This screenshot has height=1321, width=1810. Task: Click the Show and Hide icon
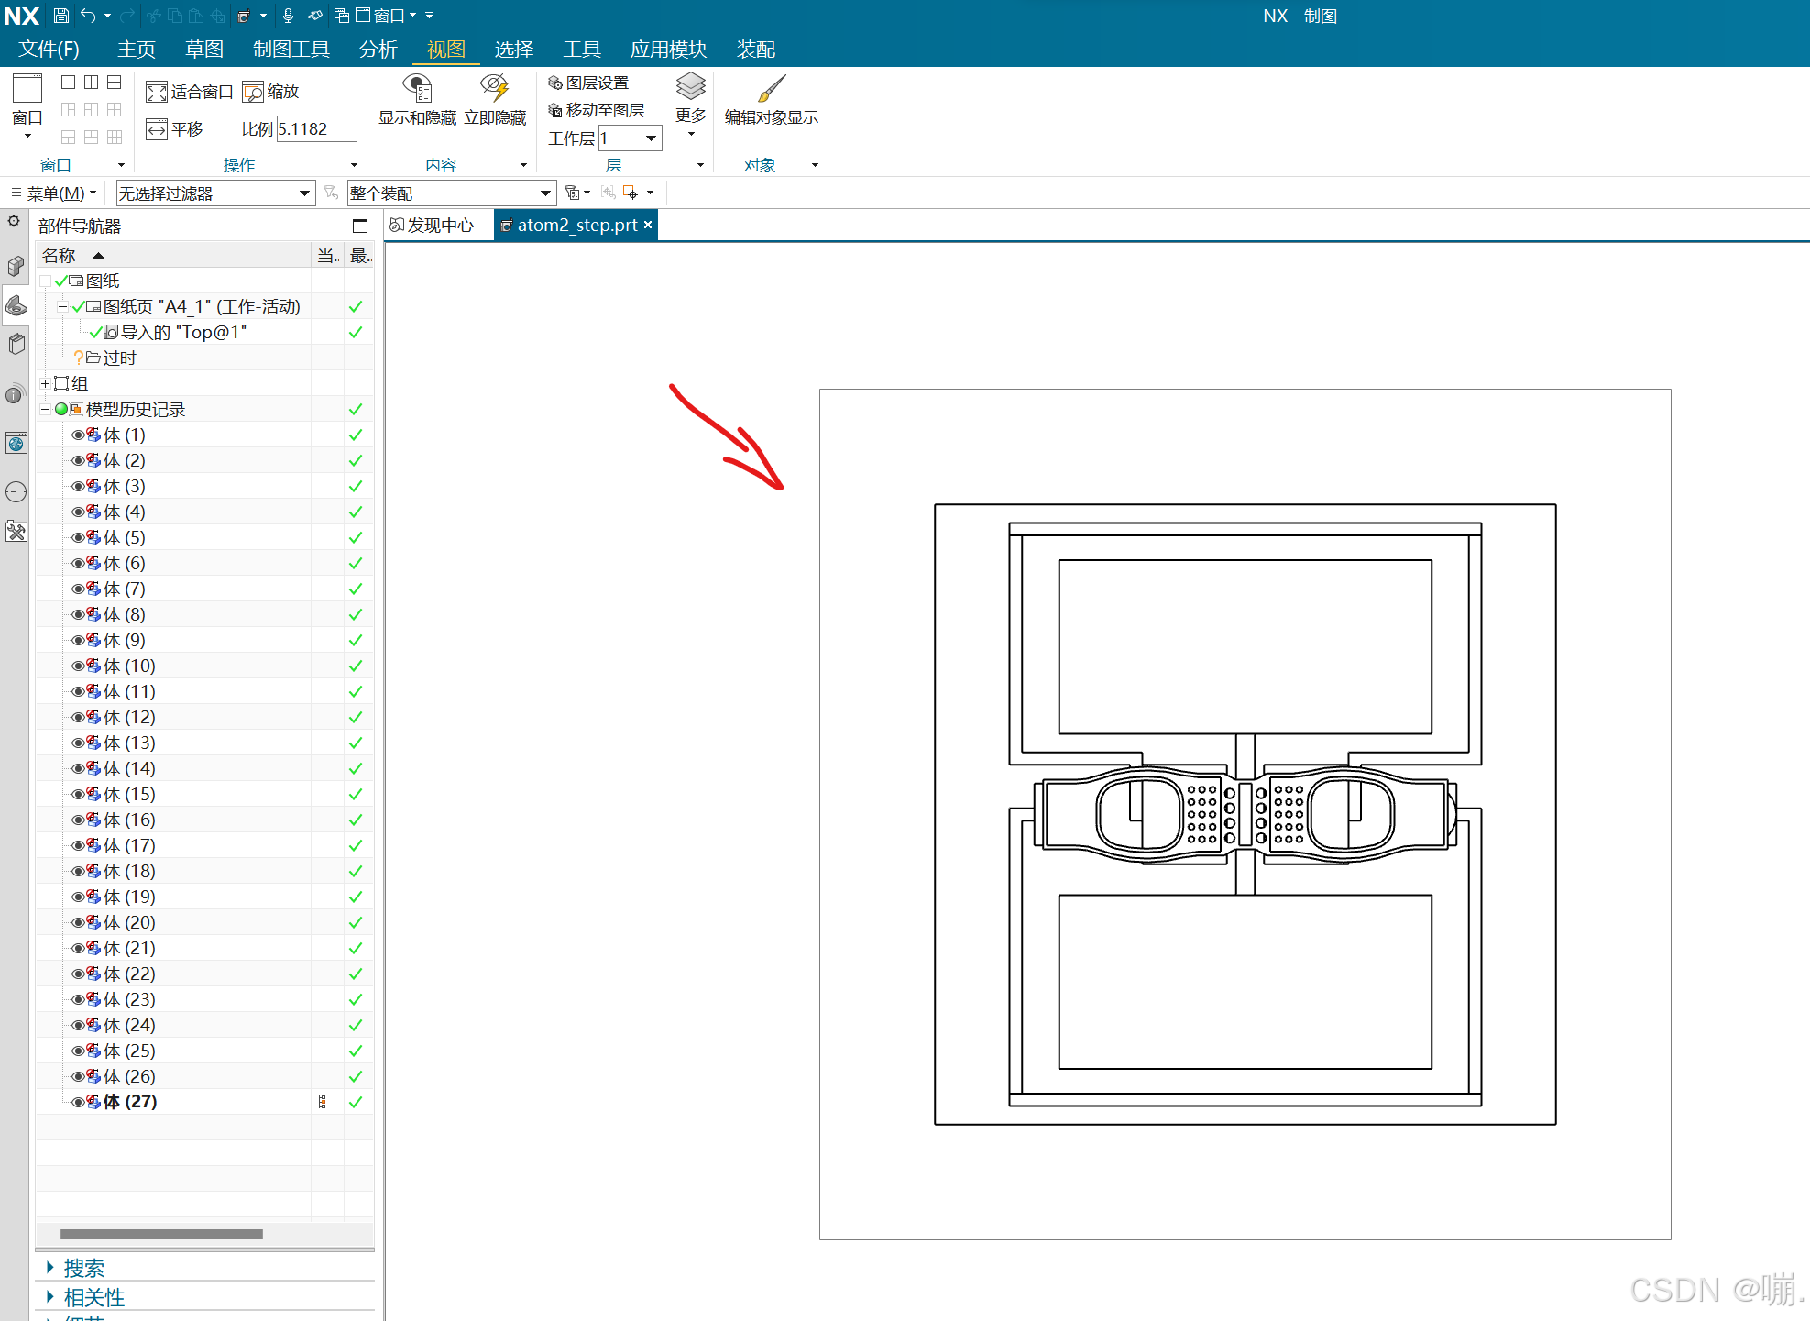point(417,90)
